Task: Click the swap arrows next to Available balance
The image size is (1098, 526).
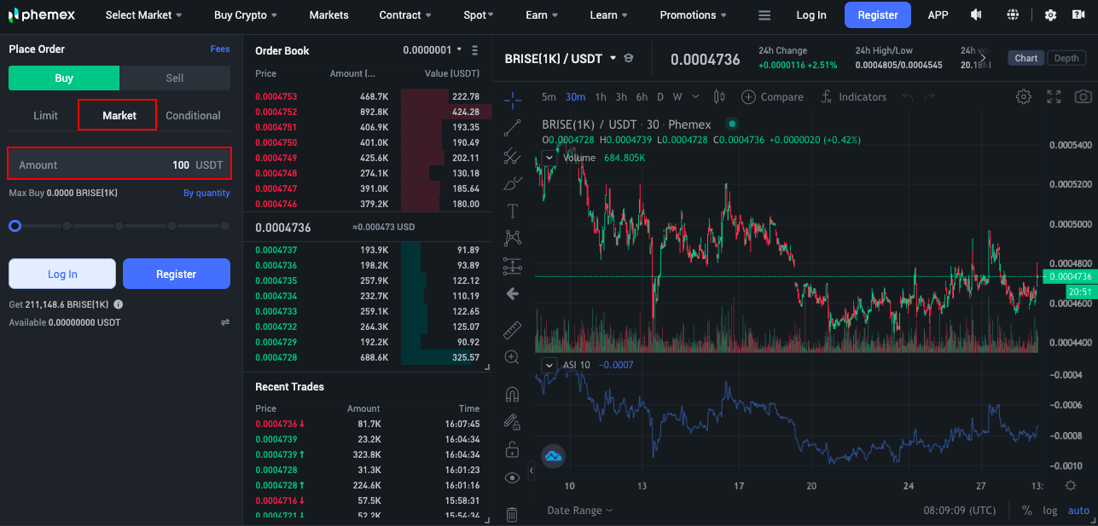Action: pos(225,322)
